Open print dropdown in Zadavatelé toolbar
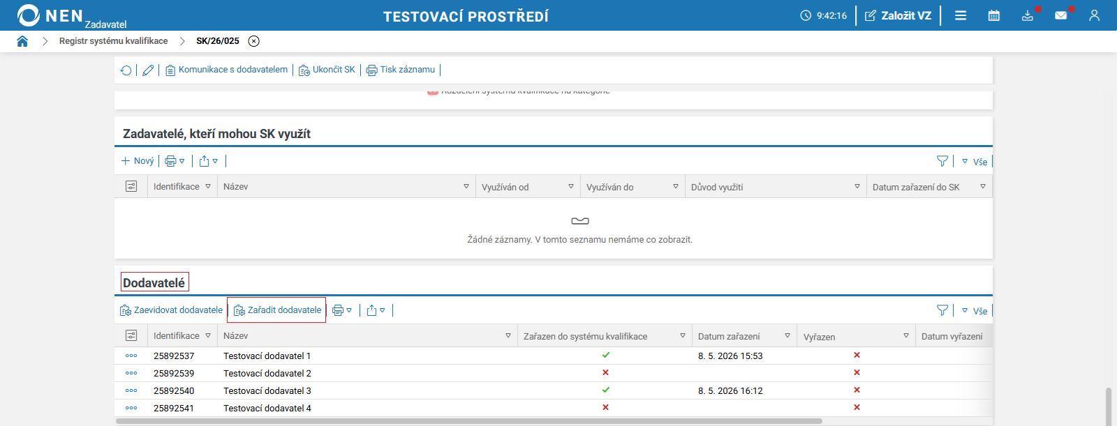The width and height of the screenshot is (1117, 426). 175,161
